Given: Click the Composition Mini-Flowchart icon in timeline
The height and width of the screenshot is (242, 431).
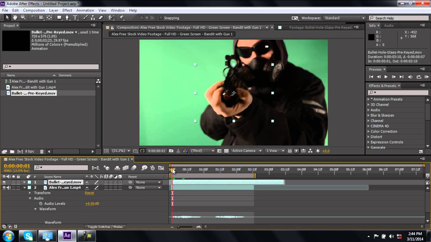Looking at the screenshot, I should (96, 168).
